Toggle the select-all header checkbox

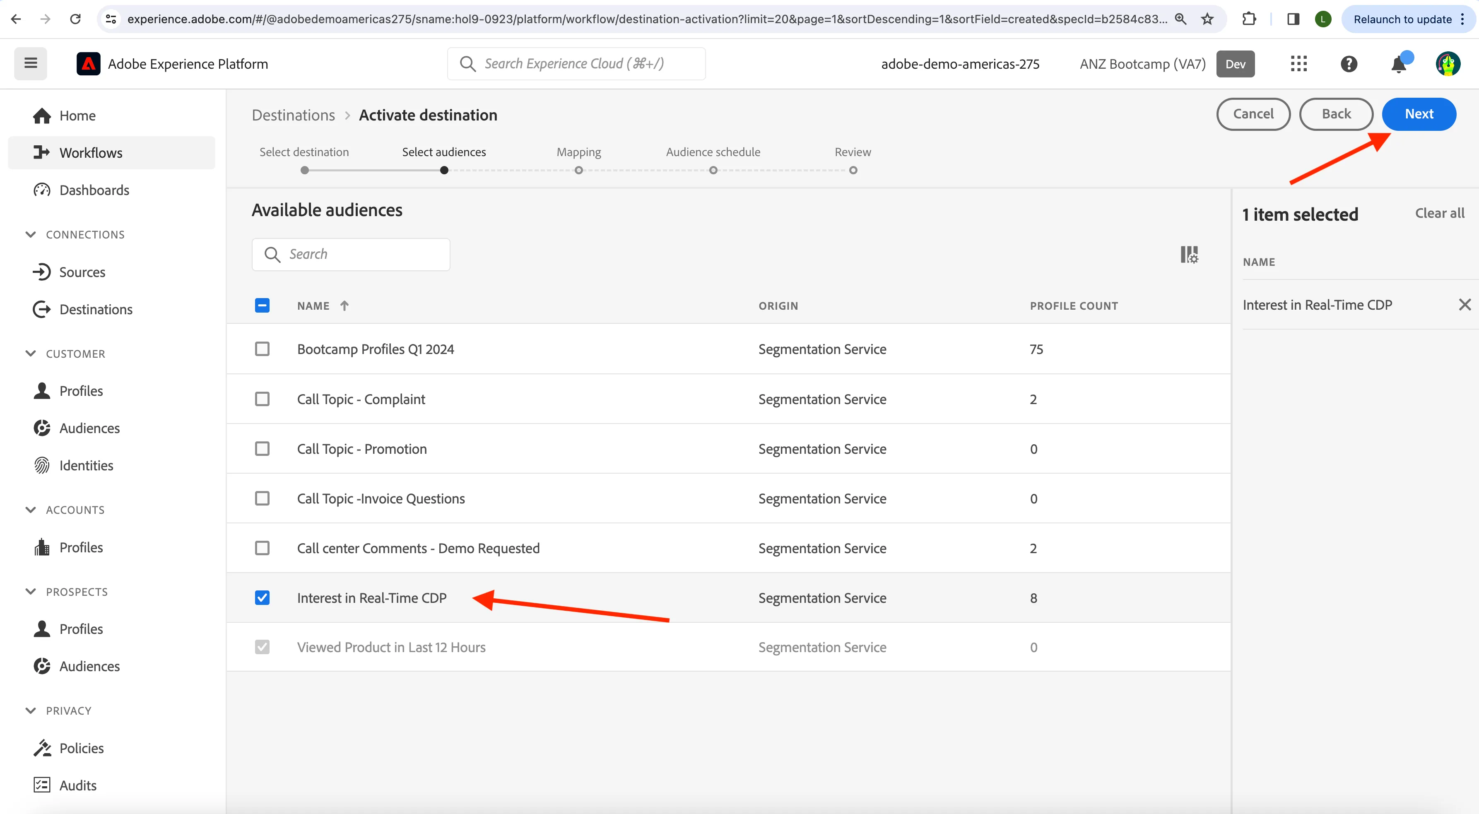263,306
